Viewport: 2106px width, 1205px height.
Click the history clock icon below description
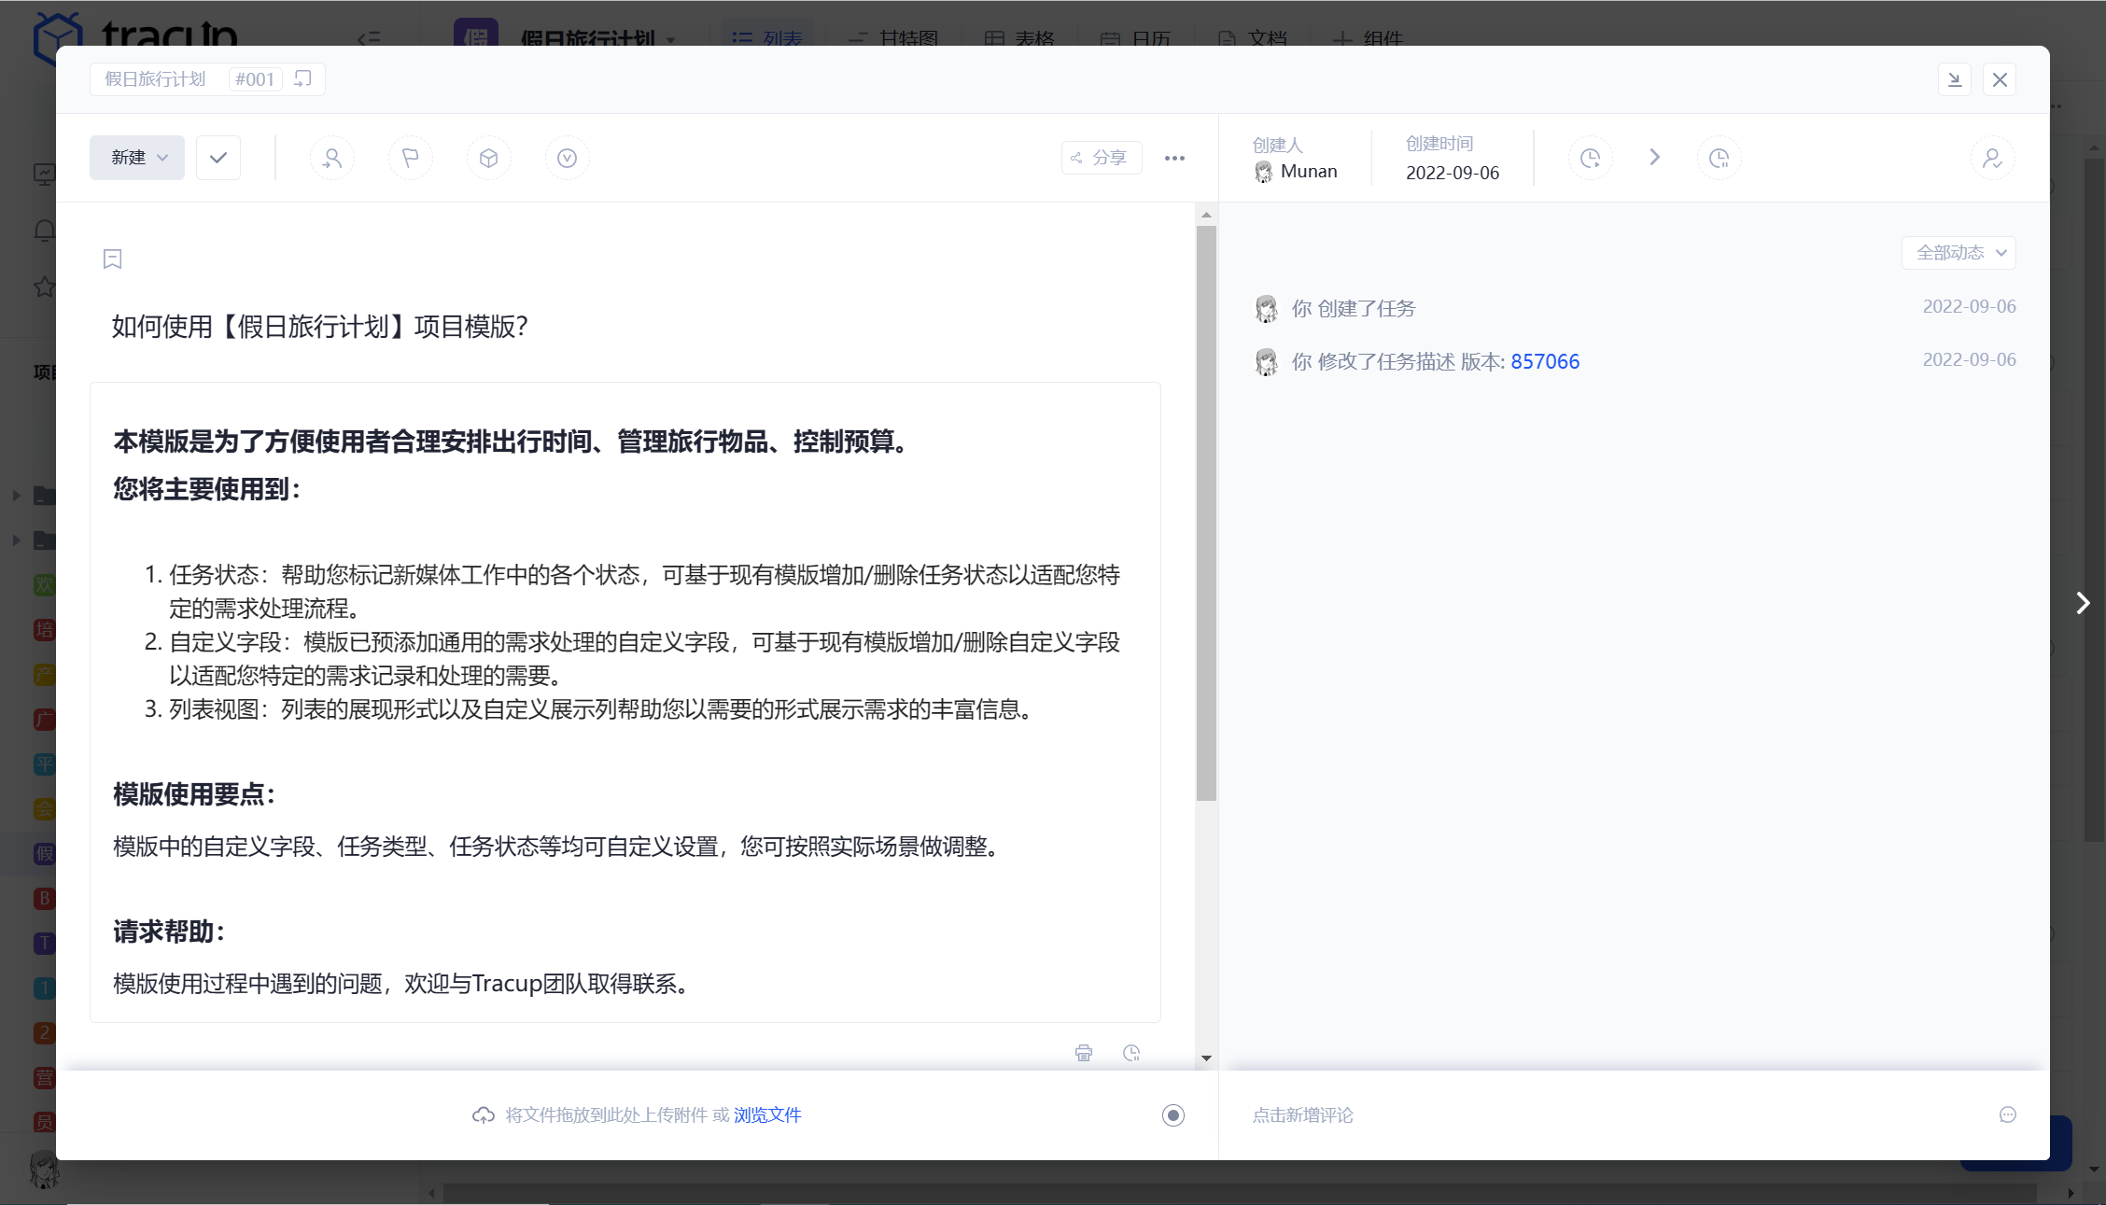tap(1131, 1053)
